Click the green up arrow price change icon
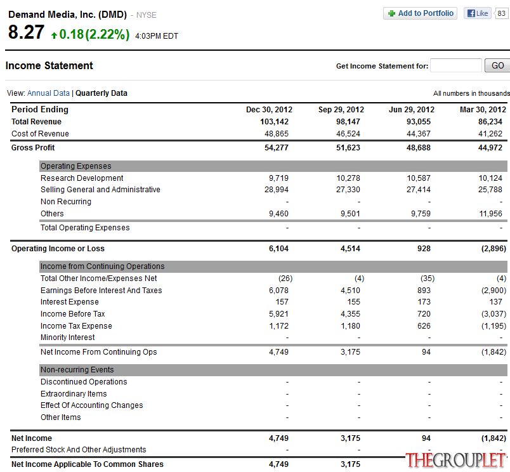The width and height of the screenshot is (510, 472). click(x=54, y=35)
